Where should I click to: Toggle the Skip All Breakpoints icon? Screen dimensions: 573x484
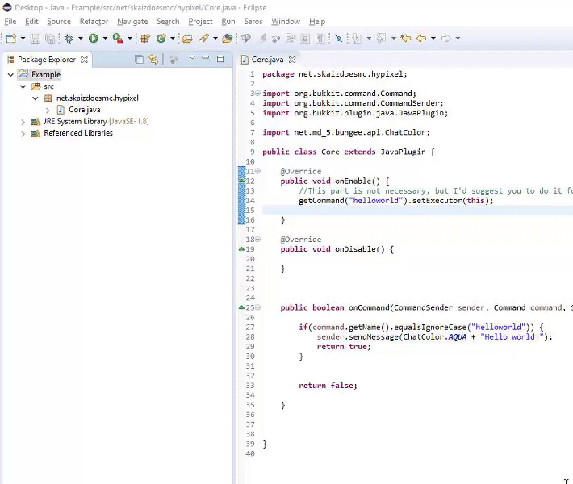pos(338,39)
